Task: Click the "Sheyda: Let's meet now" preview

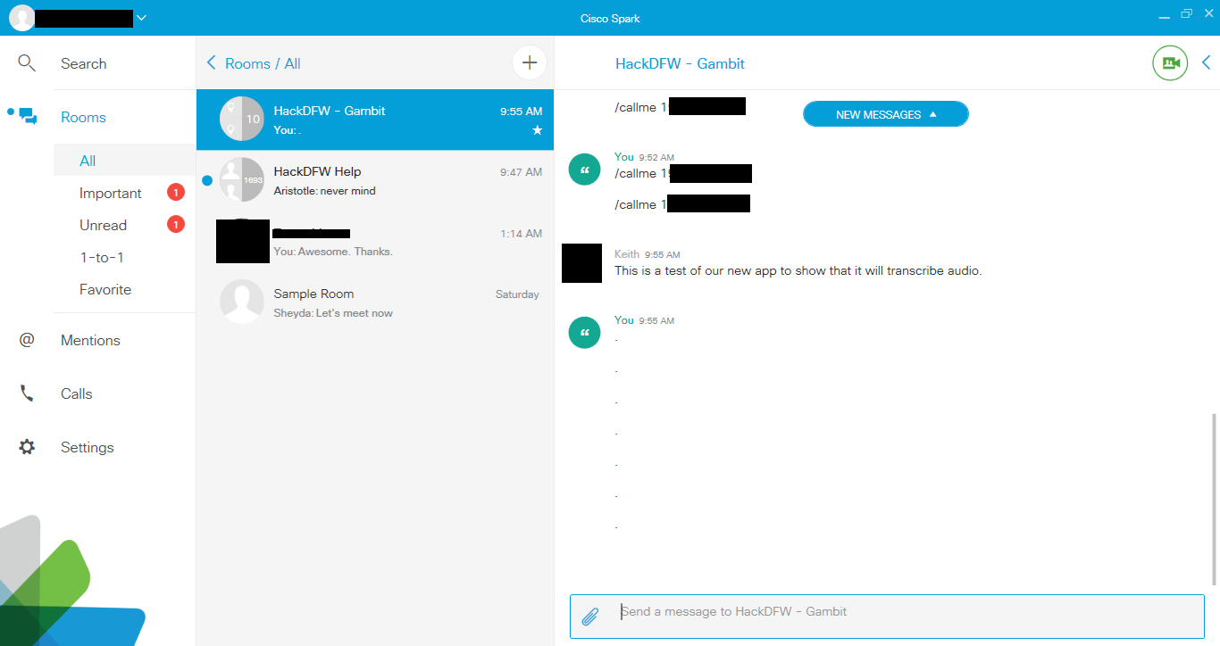Action: tap(333, 313)
